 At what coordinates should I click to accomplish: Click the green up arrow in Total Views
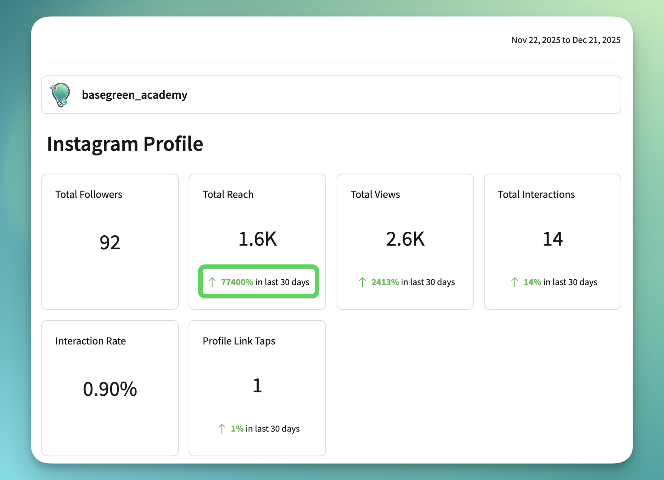[x=362, y=282]
